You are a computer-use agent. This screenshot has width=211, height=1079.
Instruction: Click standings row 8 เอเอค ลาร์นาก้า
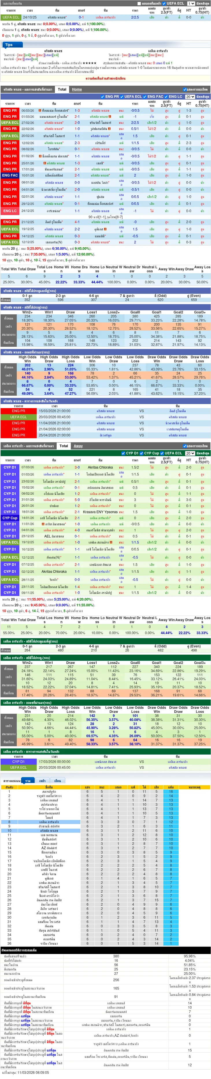point(49,822)
